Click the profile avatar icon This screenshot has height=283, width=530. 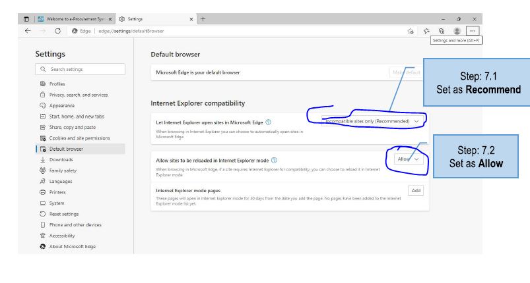pyautogui.click(x=457, y=31)
